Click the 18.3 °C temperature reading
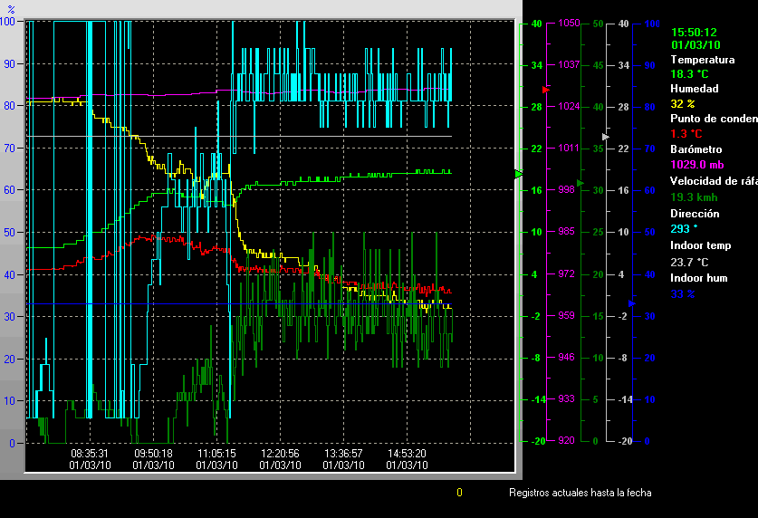 (x=690, y=74)
